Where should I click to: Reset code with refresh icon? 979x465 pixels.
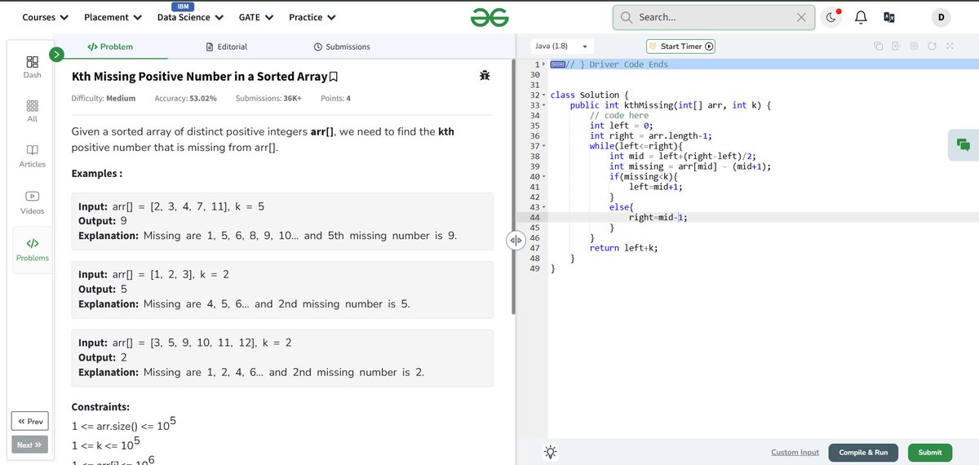[932, 46]
